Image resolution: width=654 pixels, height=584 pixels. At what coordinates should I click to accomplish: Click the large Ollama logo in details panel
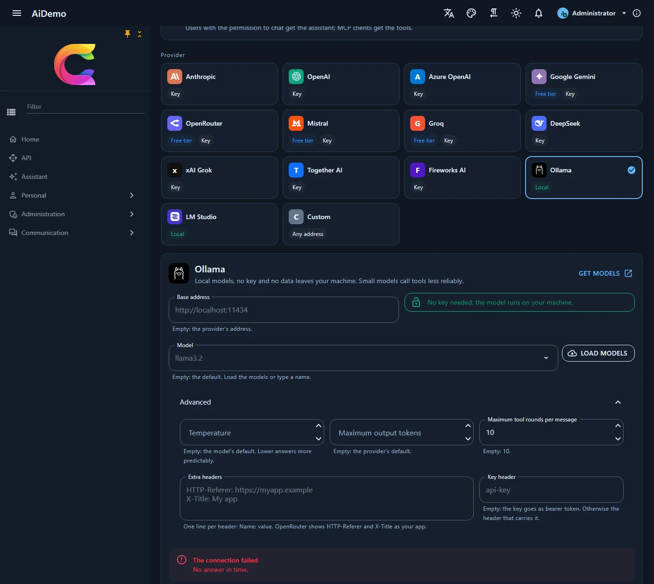click(179, 273)
